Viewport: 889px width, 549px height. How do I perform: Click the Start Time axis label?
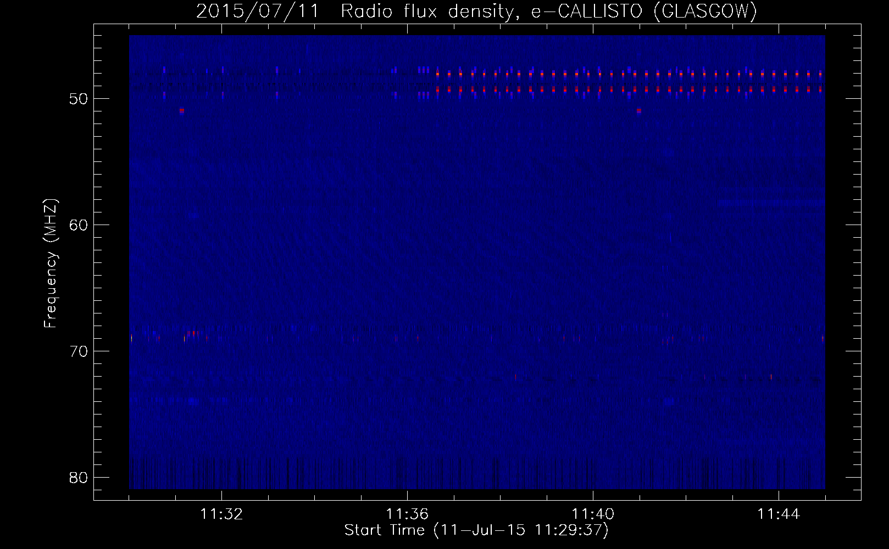click(x=476, y=530)
